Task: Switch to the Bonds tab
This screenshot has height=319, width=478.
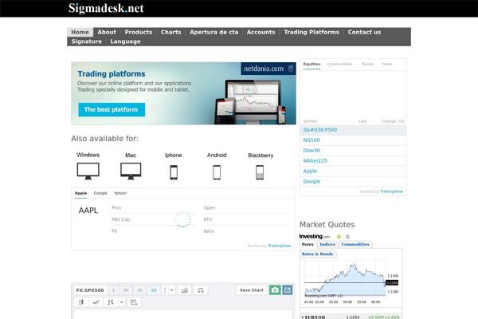Action: (367, 64)
